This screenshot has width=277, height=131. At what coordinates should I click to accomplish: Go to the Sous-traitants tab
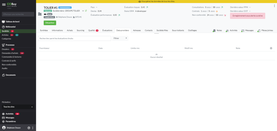pos(178,30)
